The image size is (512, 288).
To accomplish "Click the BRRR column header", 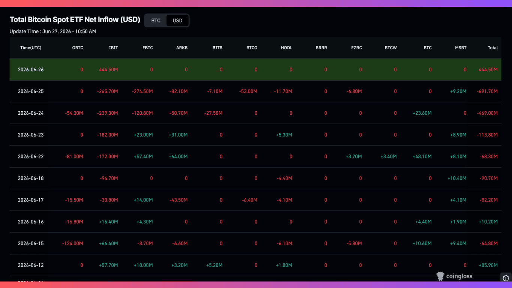I will click(x=321, y=48).
